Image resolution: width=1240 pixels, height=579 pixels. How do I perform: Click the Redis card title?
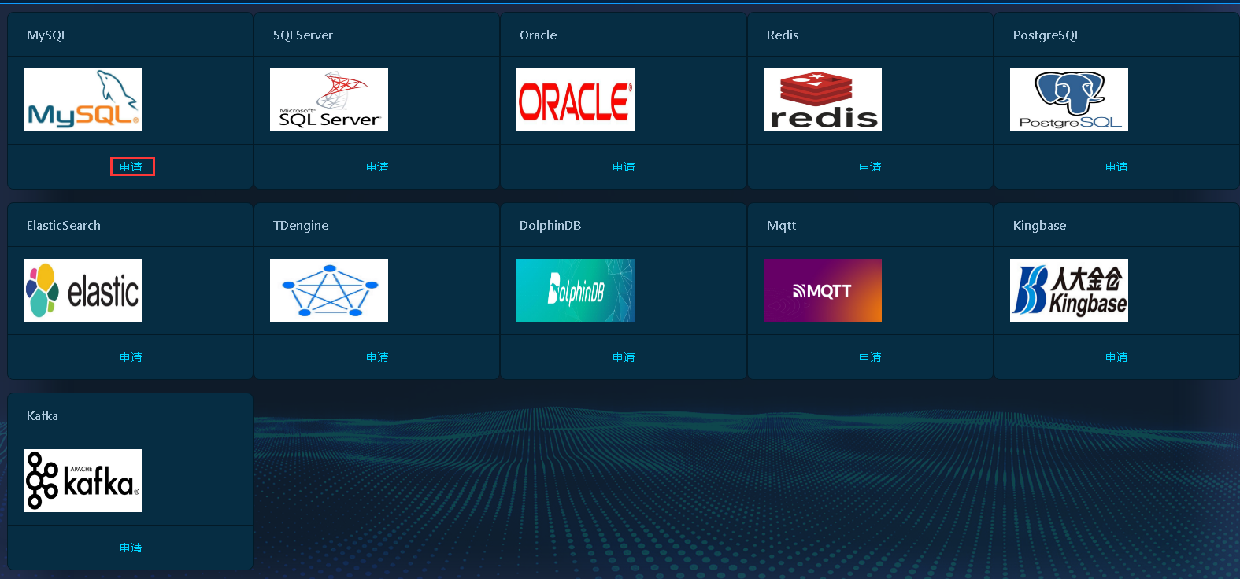pyautogui.click(x=783, y=35)
